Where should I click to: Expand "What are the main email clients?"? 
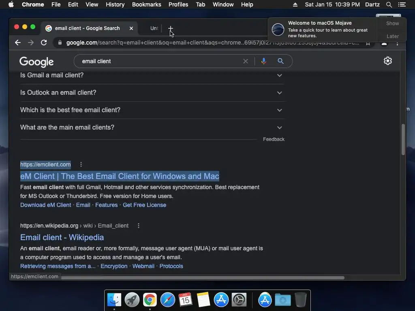click(152, 128)
